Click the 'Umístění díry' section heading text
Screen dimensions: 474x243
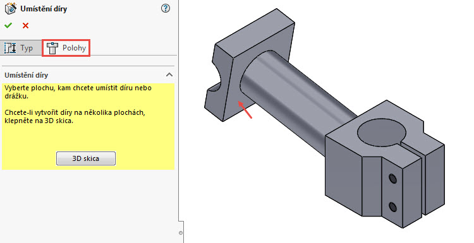(x=27, y=75)
